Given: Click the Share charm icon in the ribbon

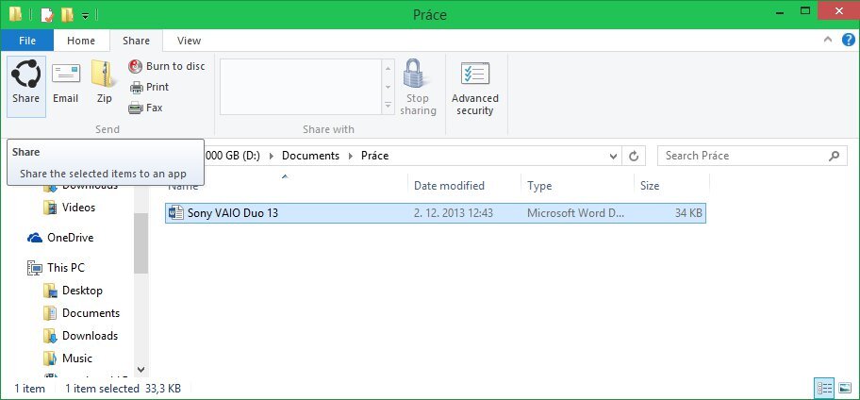Looking at the screenshot, I should click(x=25, y=75).
